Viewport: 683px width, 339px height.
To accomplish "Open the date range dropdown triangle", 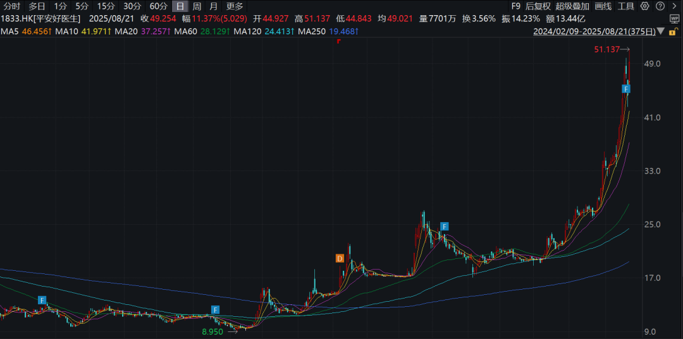I will point(661,32).
